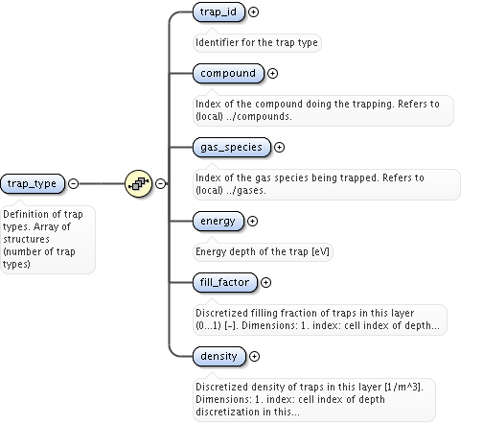
Task: Select the density element
Action: point(219,357)
